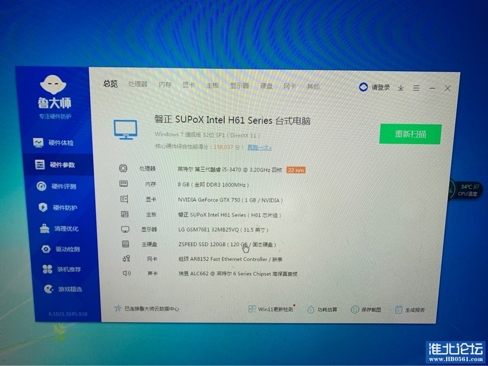Screen dimensions: 488x366
Task: Click the text NVIDIA GeForce GTX 750
Action: point(209,200)
